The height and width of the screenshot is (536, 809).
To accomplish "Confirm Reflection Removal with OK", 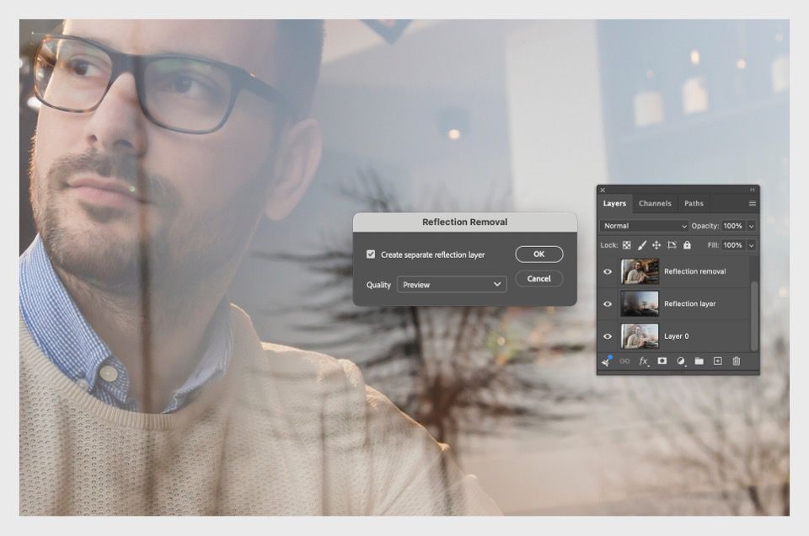I will coord(538,254).
